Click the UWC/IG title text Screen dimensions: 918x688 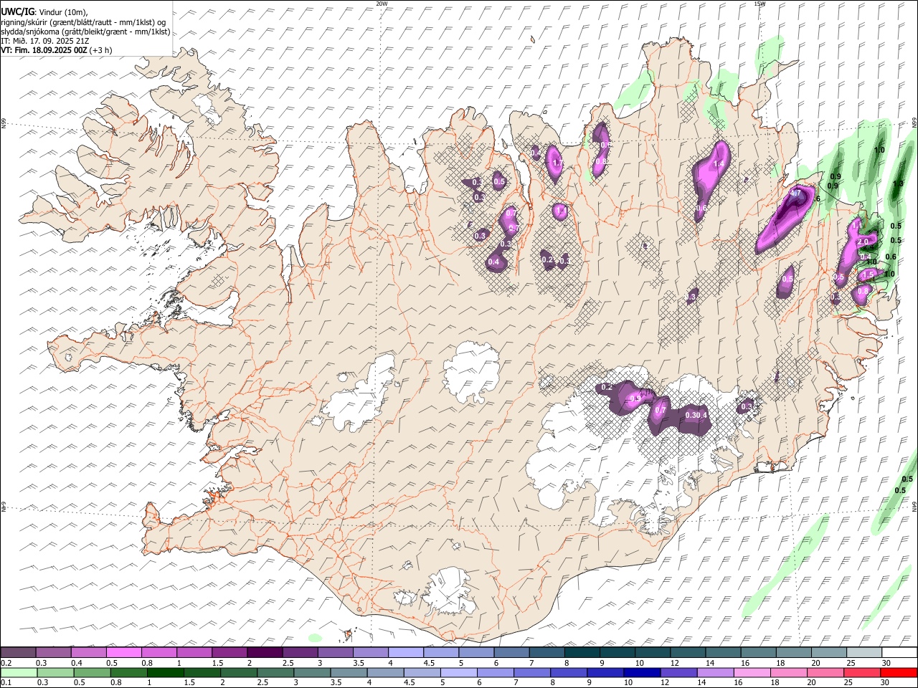17,12
